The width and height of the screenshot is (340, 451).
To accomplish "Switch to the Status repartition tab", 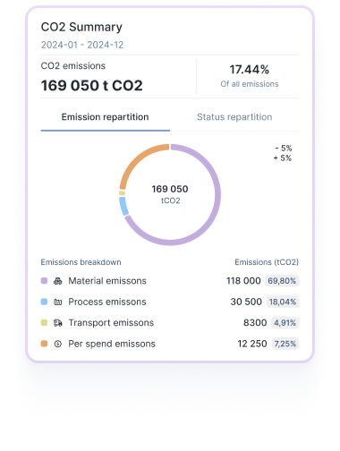I will pyautogui.click(x=234, y=117).
